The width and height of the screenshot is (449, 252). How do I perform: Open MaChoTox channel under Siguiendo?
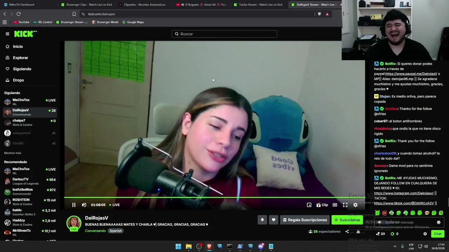[30, 102]
